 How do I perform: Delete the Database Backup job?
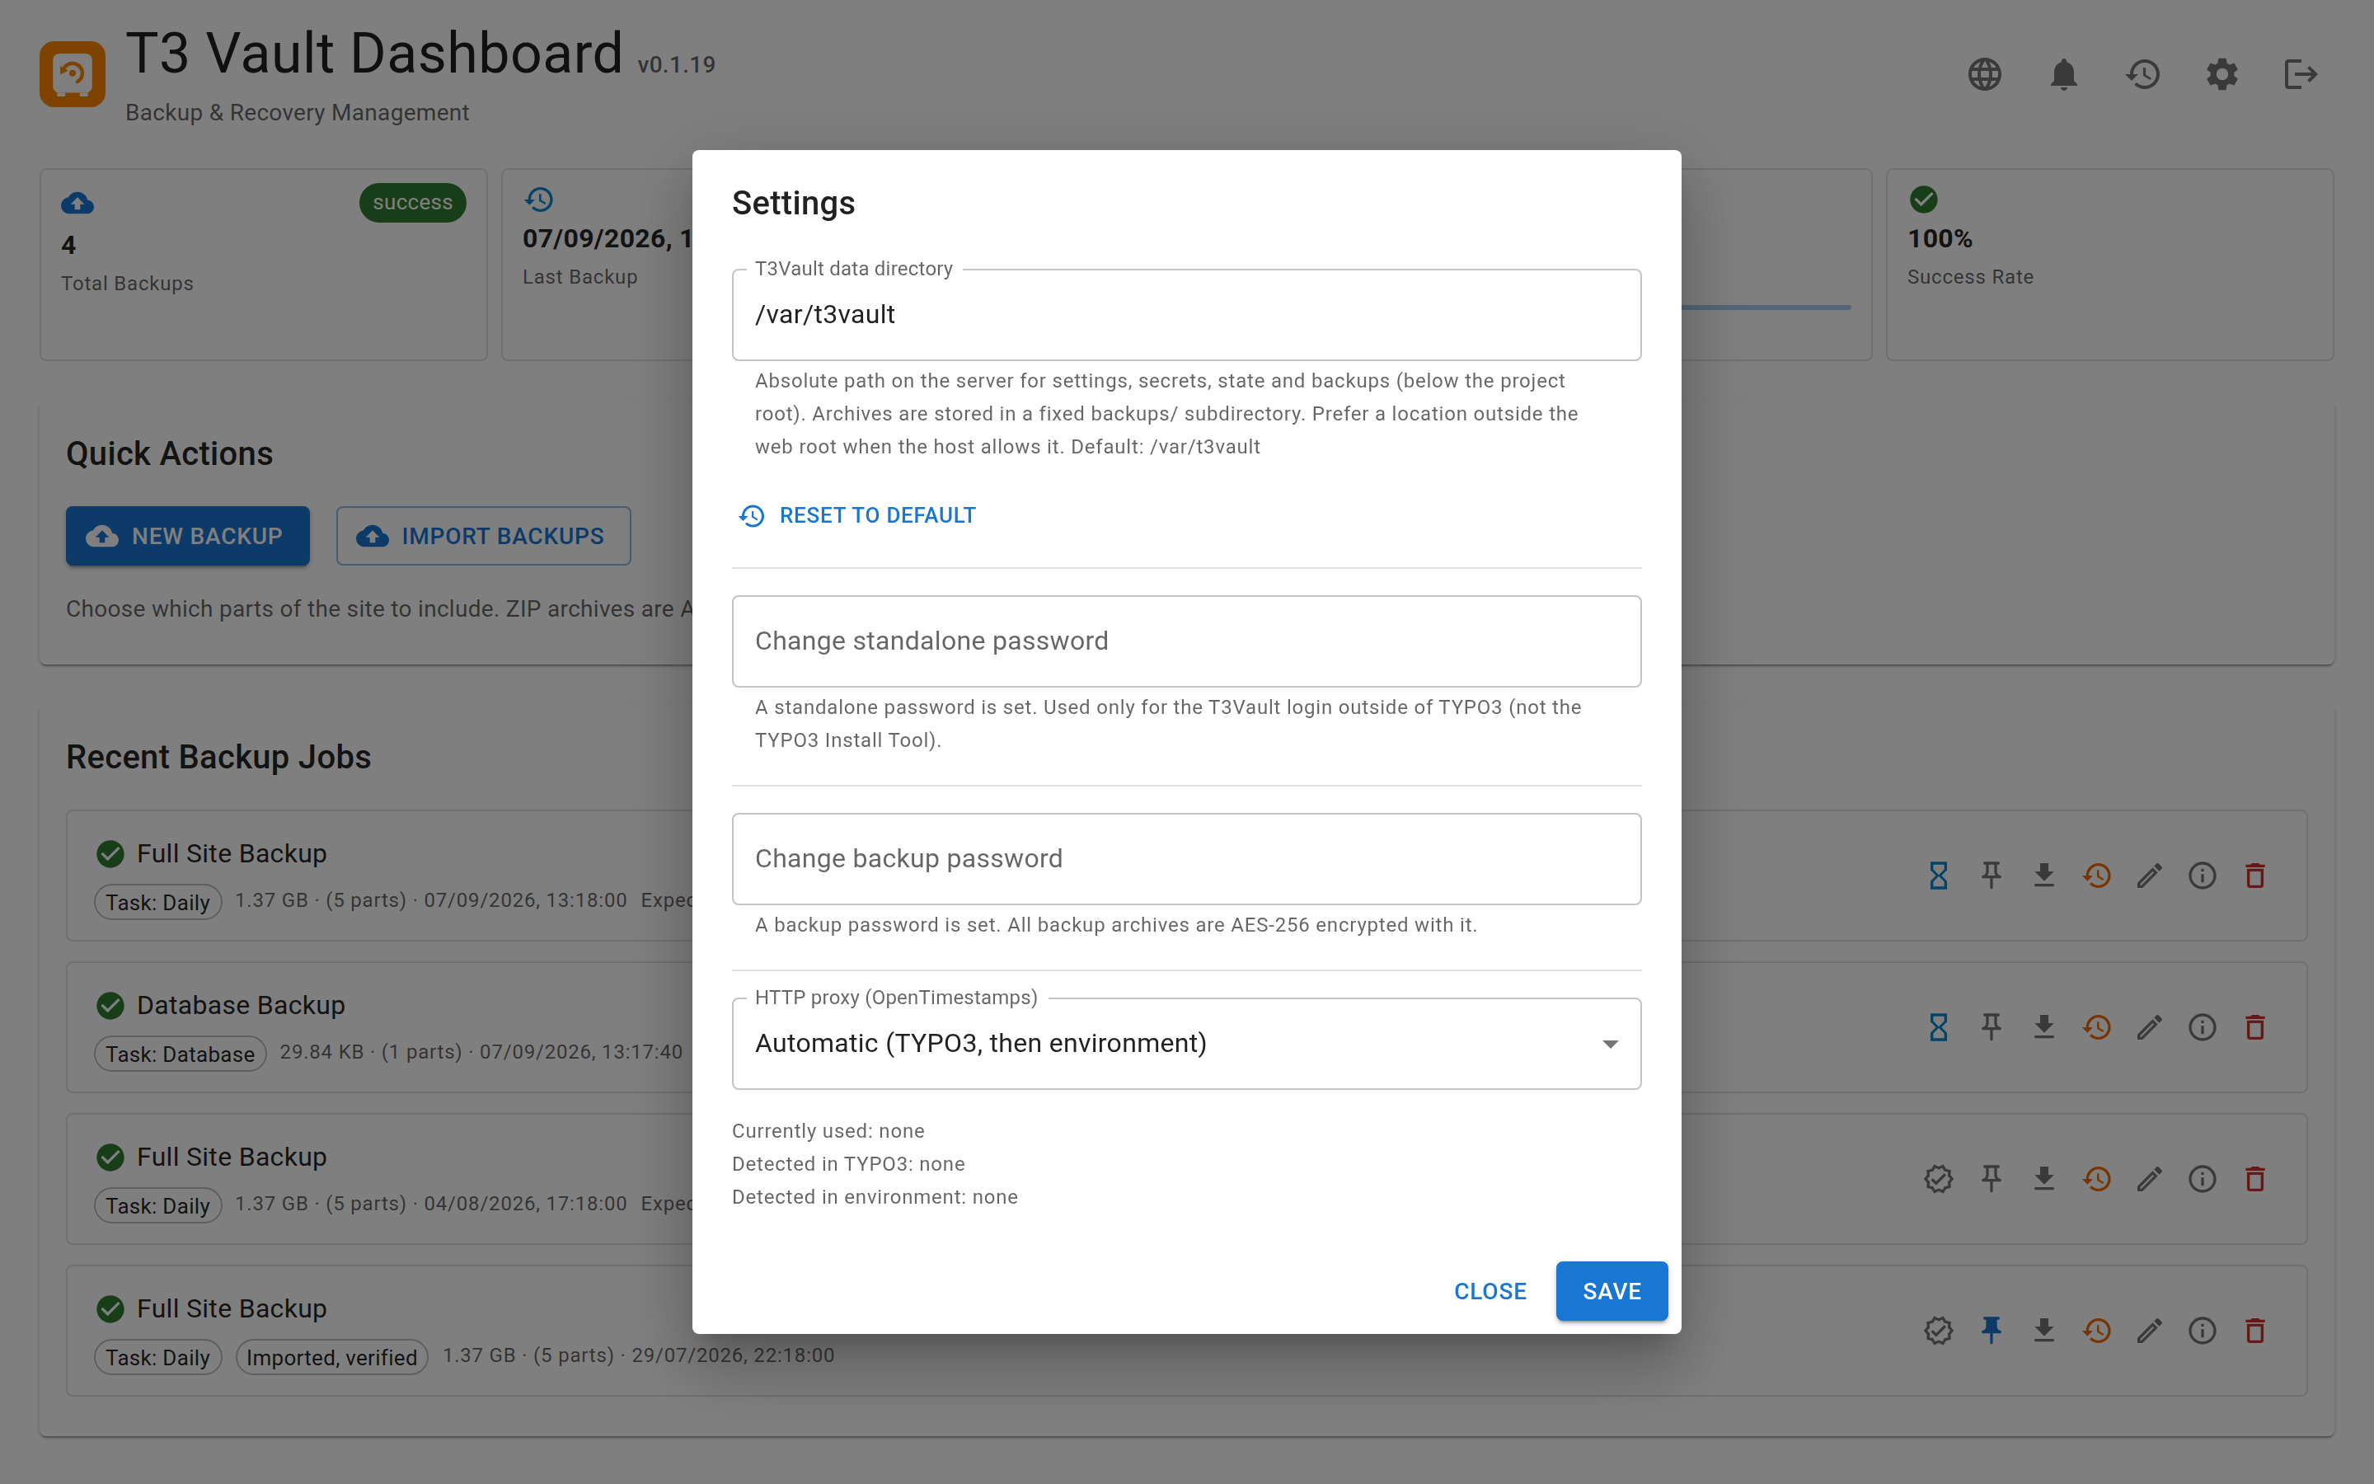click(x=2255, y=1027)
